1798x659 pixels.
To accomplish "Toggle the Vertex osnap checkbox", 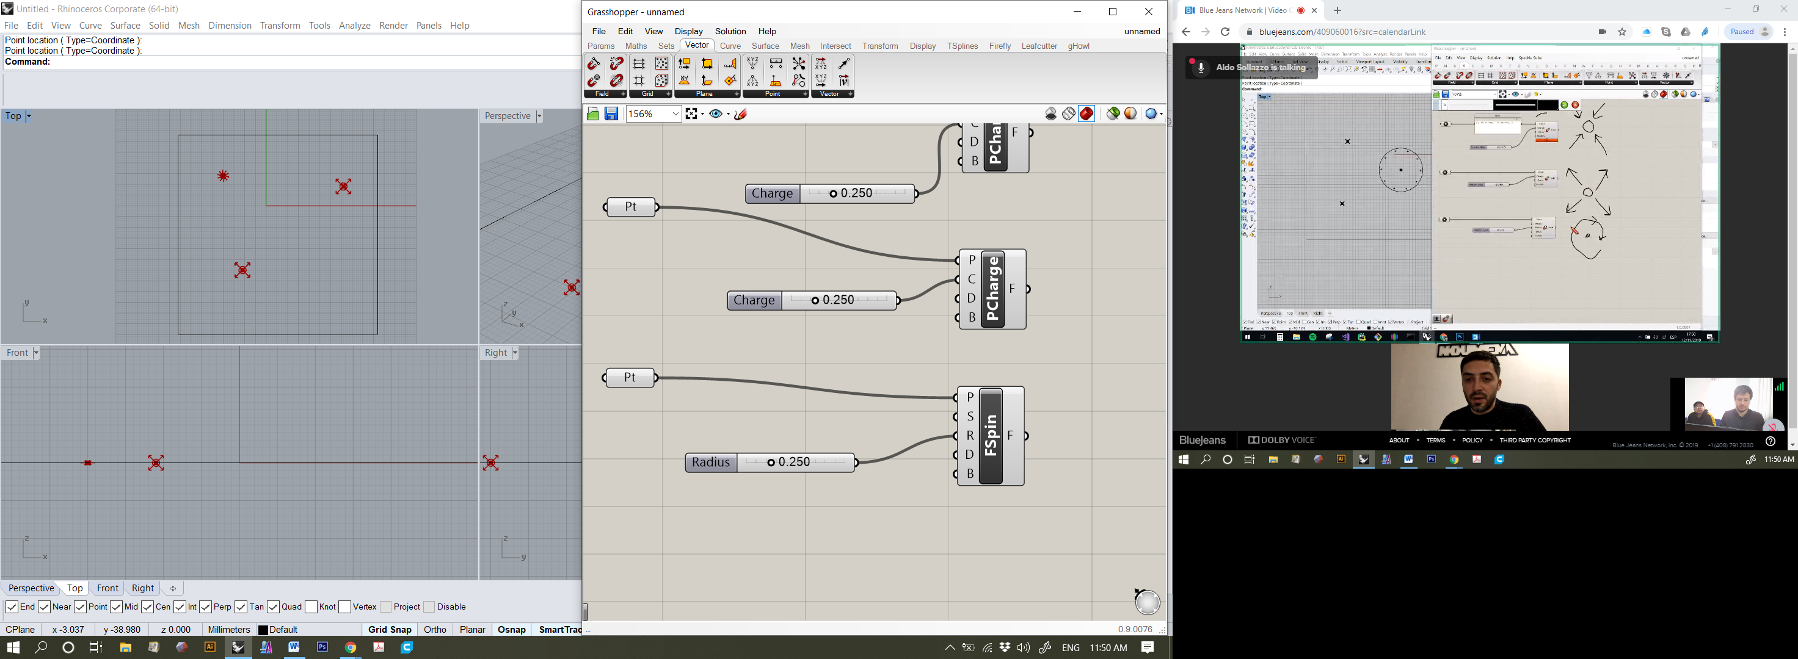I will tap(345, 607).
